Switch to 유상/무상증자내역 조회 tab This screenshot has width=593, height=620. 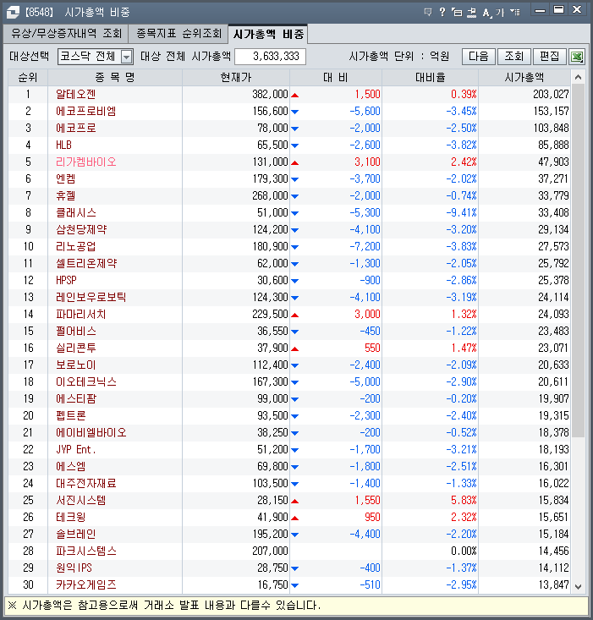[66, 33]
